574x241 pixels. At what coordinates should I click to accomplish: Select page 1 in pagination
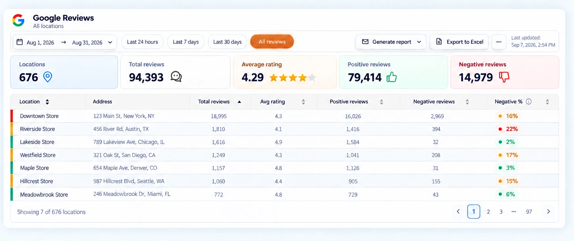pos(474,211)
